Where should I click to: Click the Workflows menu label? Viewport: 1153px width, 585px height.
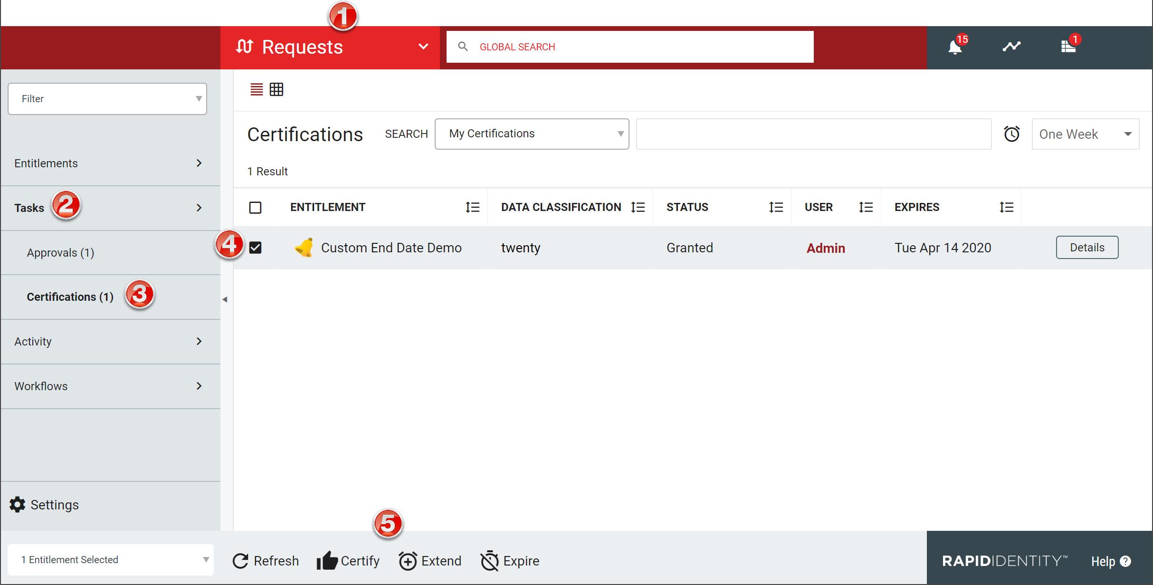tap(41, 386)
